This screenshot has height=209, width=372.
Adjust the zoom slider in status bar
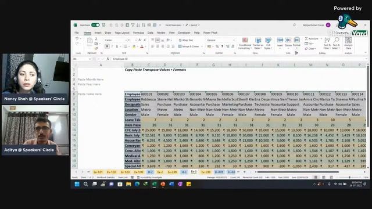tap(349, 177)
